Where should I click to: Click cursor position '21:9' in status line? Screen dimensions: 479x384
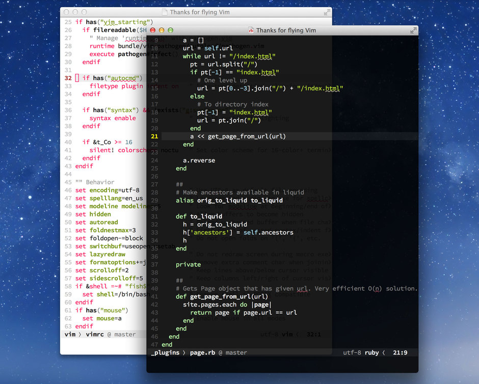[400, 352]
